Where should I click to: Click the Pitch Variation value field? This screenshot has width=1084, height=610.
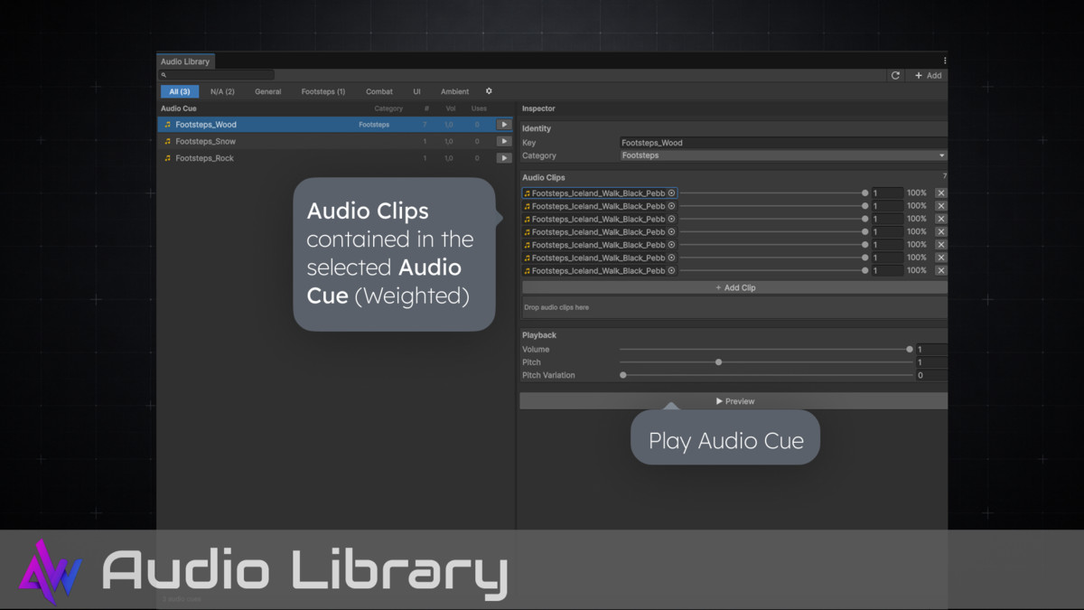click(x=931, y=375)
